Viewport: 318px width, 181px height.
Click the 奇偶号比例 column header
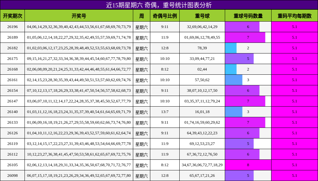[165, 15]
